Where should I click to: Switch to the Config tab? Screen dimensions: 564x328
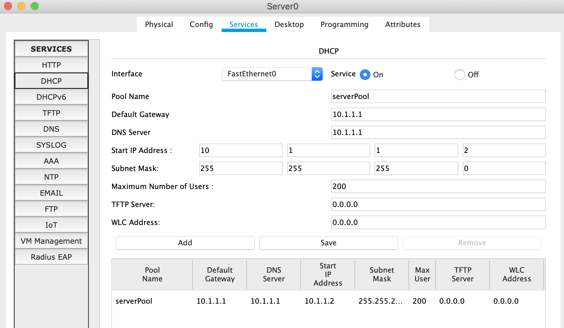(x=201, y=25)
